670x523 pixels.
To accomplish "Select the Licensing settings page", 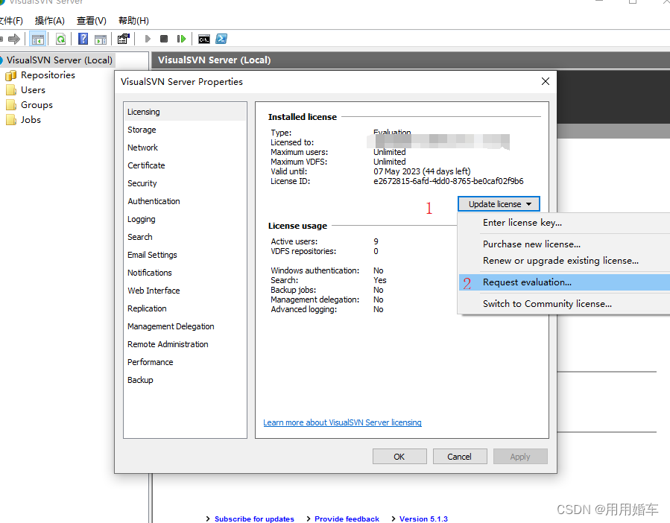I will (185, 112).
